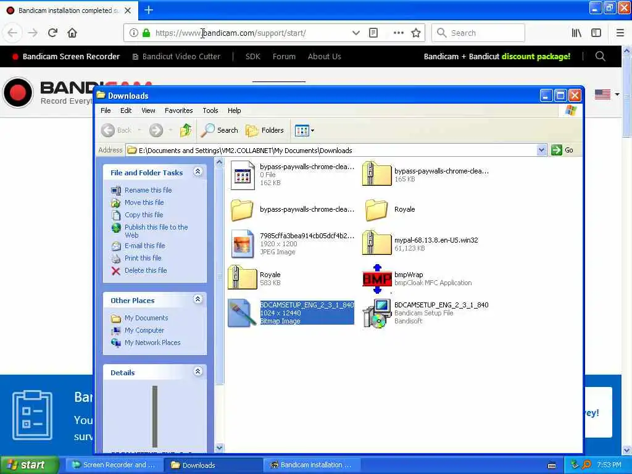
Task: Open the Tools menu in Downloads
Action: tap(210, 110)
